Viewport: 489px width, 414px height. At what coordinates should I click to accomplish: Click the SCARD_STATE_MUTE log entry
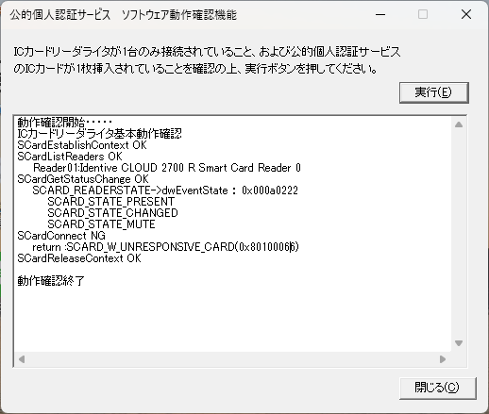coord(101,224)
